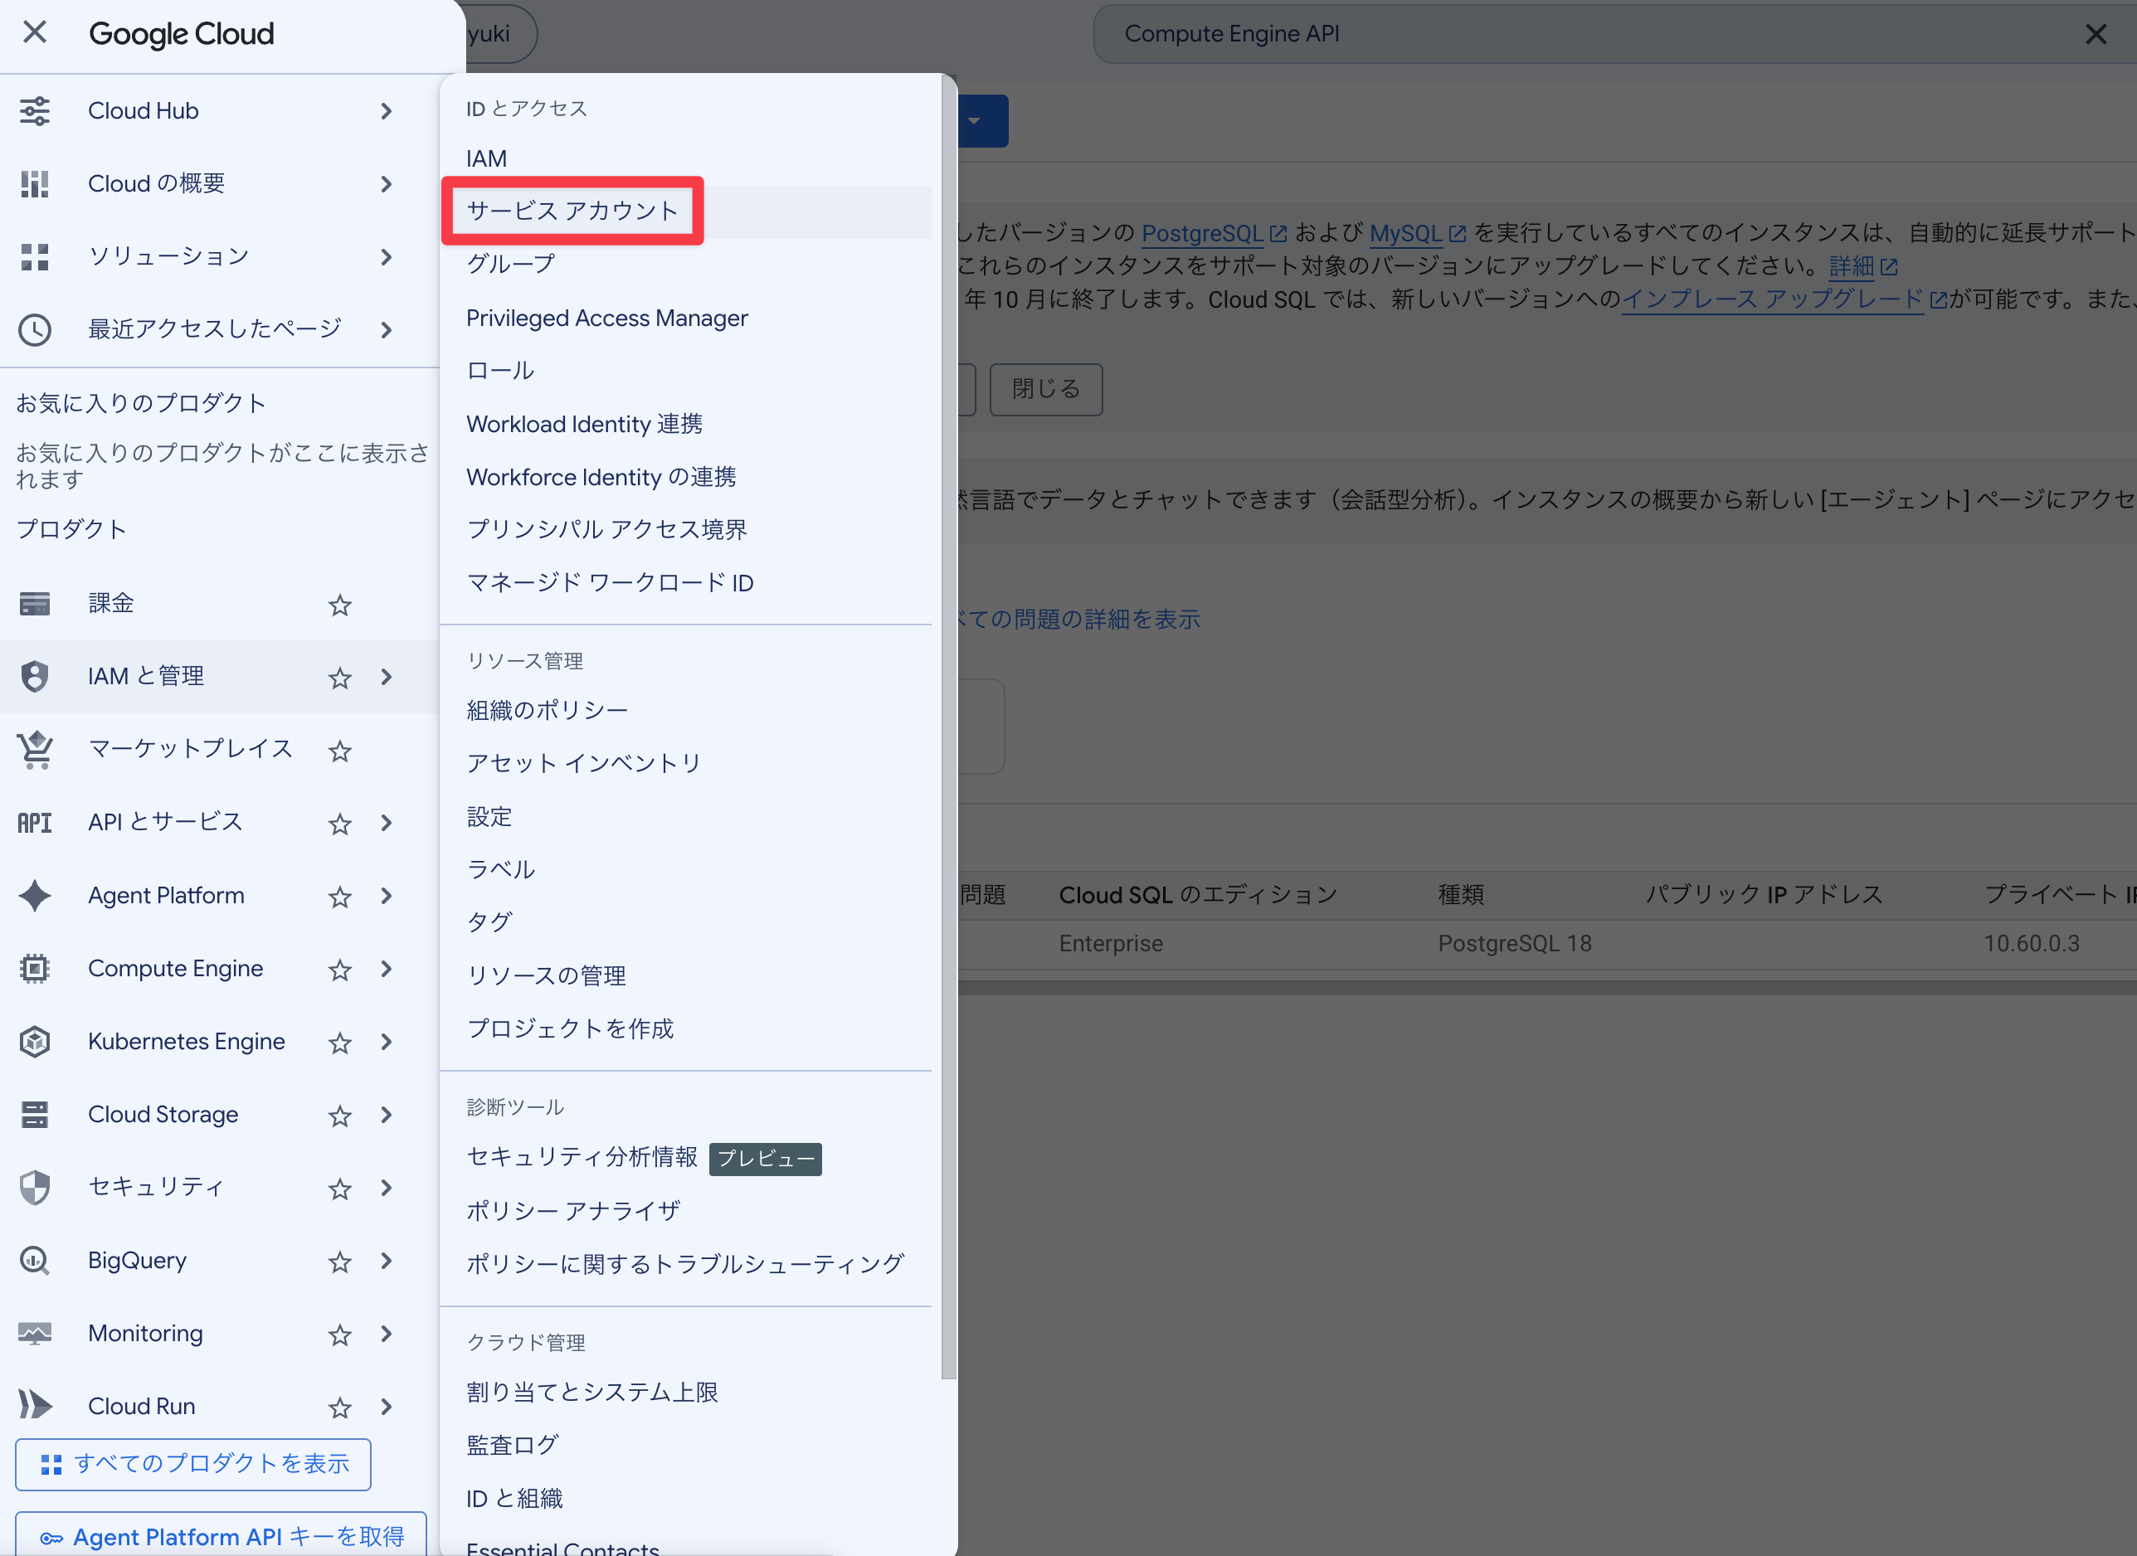
Task: Pin IAM と管理 with its star
Action: pyautogui.click(x=339, y=677)
